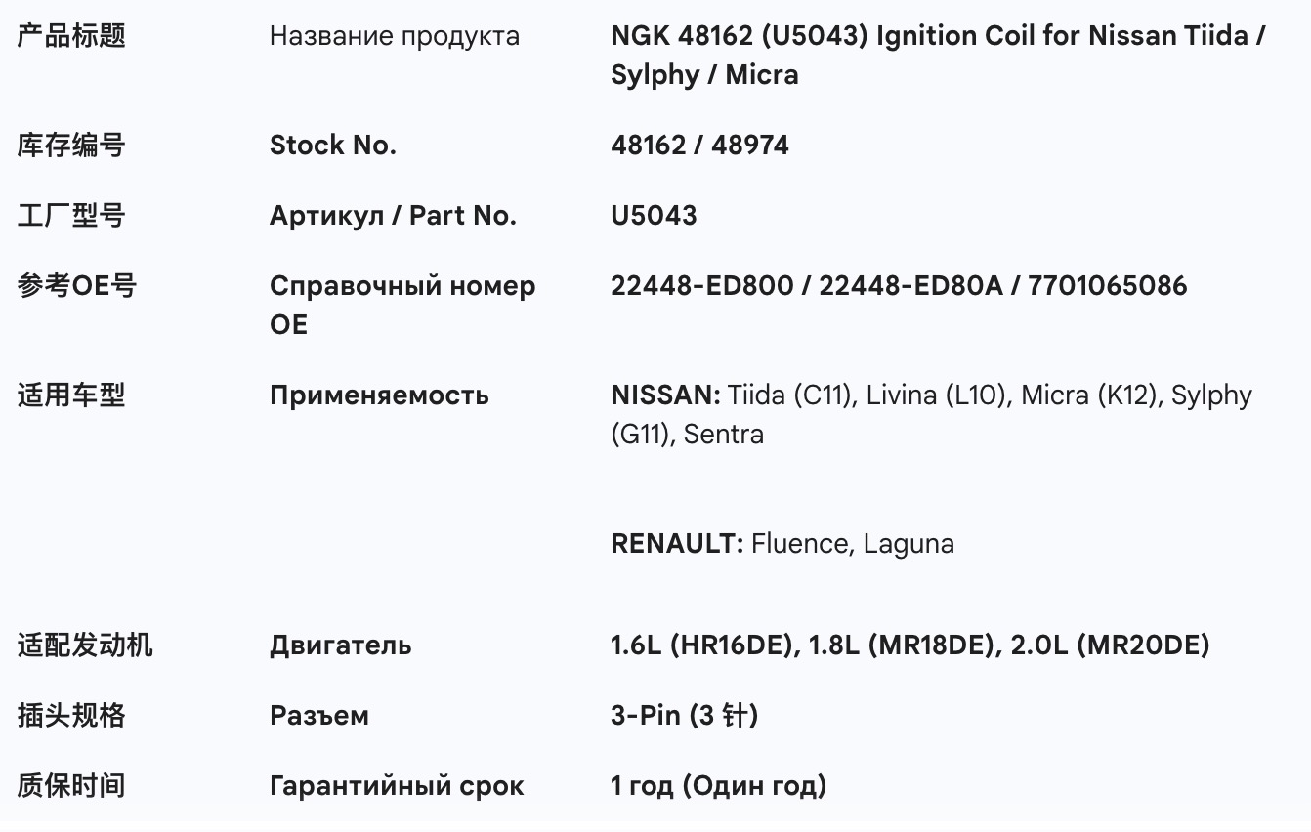1311x832 pixels.
Task: Click the NGK 48162 product title text
Action: (x=938, y=56)
